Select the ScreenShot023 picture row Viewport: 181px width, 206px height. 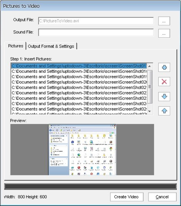79,98
